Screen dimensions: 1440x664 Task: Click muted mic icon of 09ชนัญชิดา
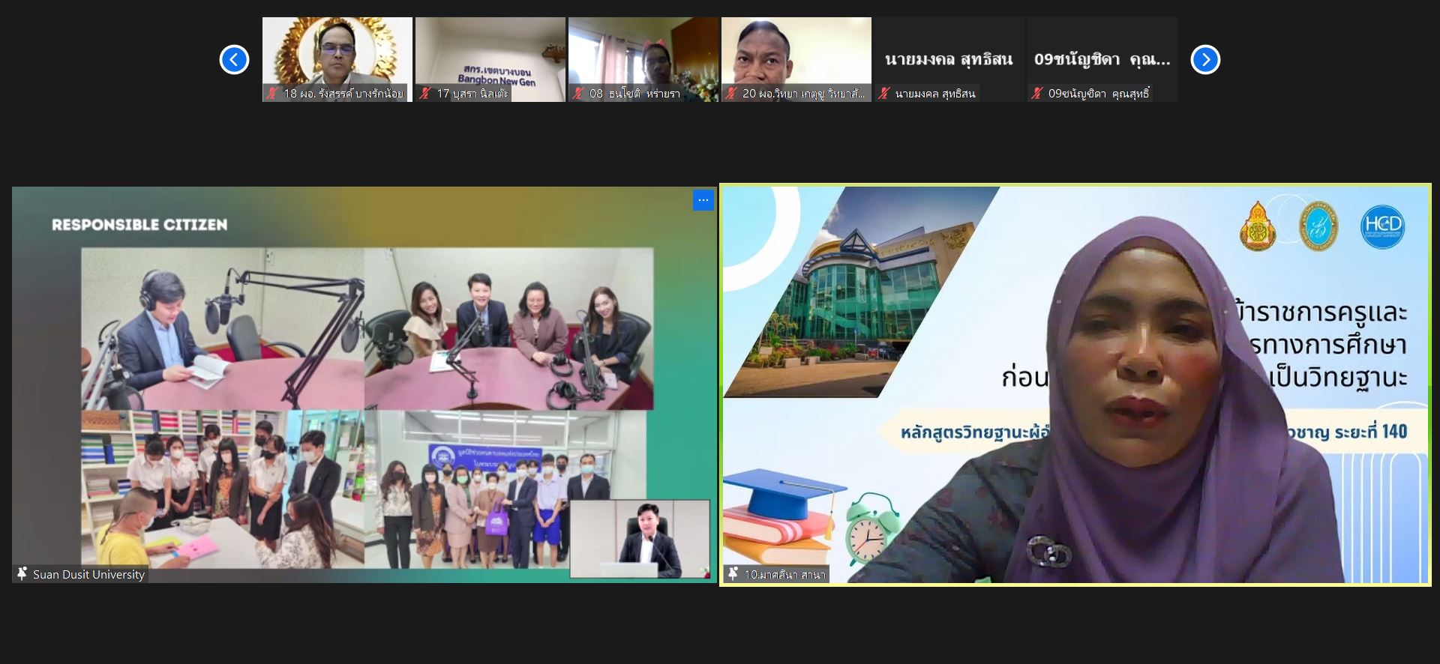point(1037,94)
